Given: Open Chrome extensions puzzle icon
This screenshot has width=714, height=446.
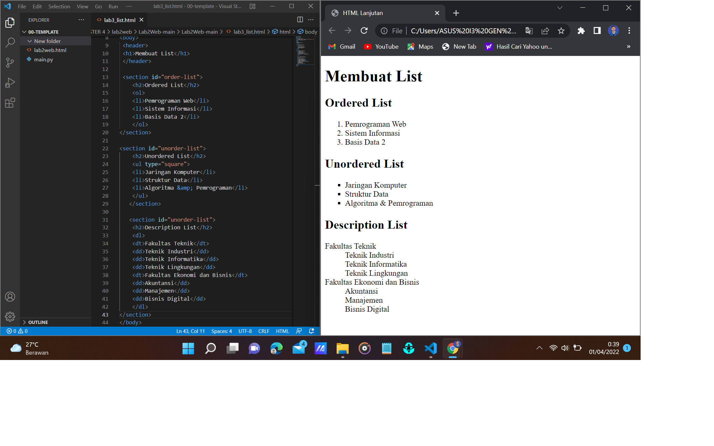Looking at the screenshot, I should coord(581,31).
